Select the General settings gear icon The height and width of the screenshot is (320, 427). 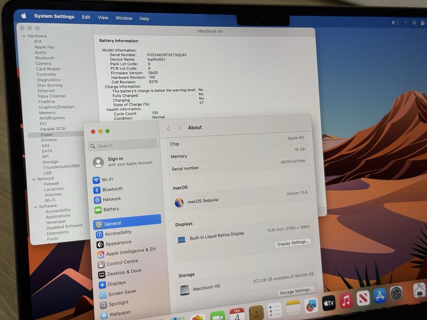coord(99,224)
